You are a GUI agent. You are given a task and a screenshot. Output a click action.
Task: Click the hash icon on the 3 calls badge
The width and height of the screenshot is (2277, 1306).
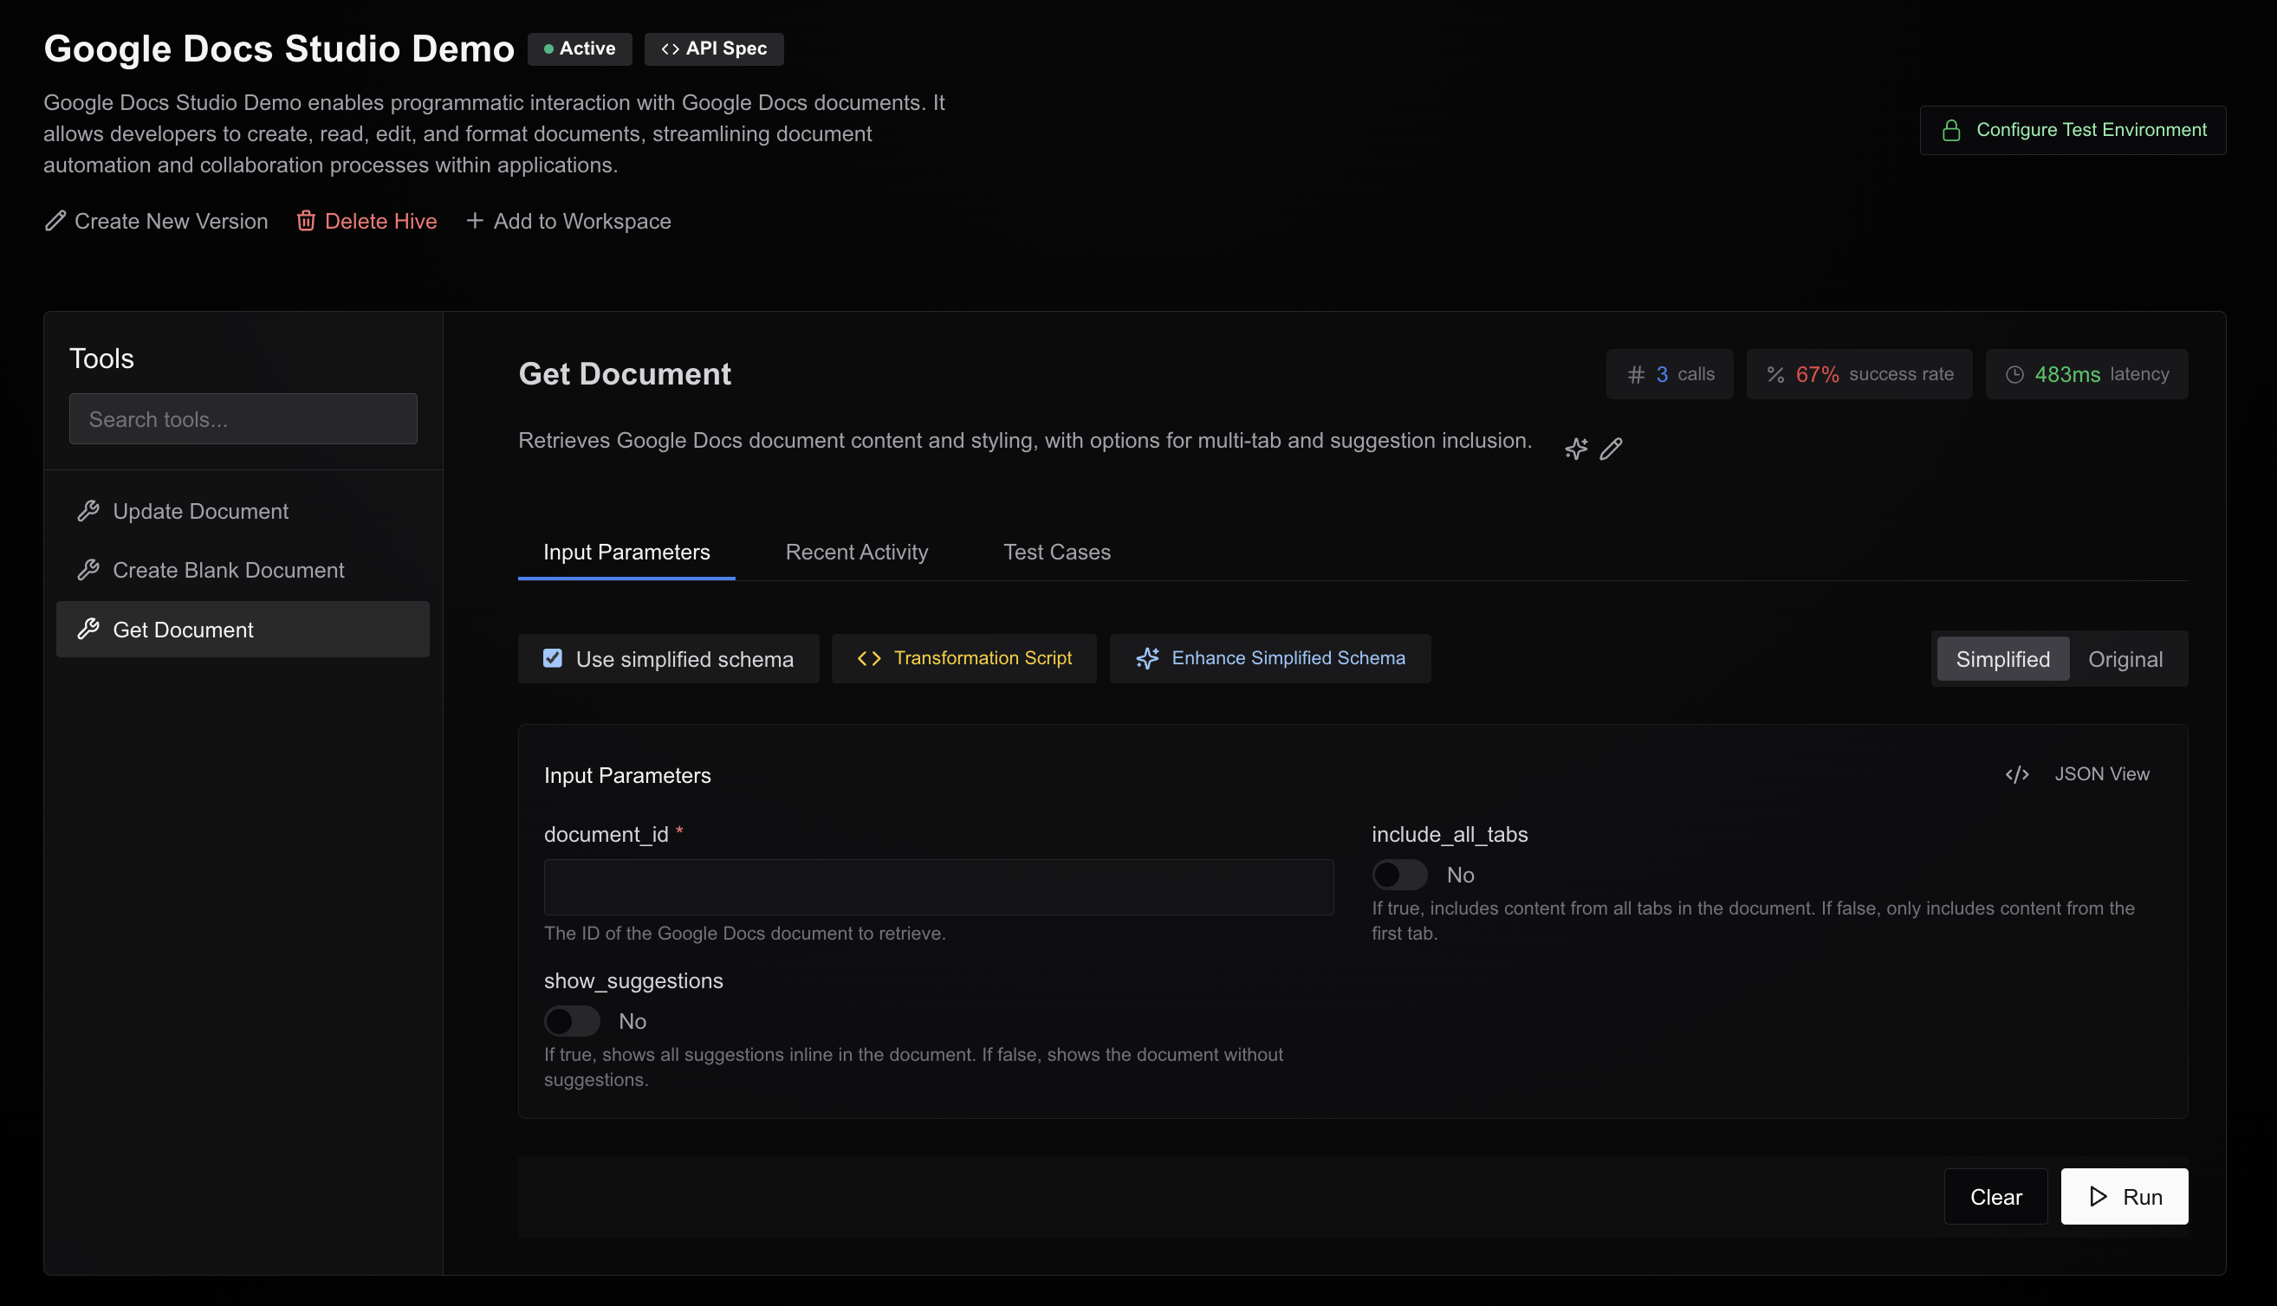[1635, 374]
